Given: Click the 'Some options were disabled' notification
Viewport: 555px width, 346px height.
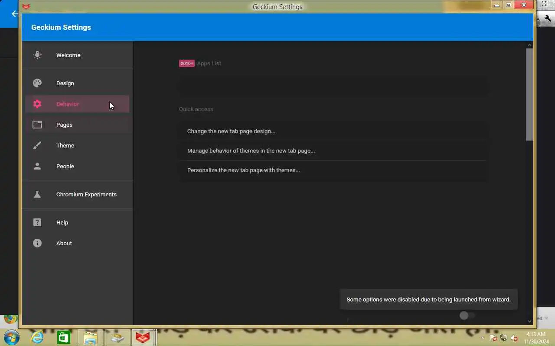Looking at the screenshot, I should coord(428,299).
